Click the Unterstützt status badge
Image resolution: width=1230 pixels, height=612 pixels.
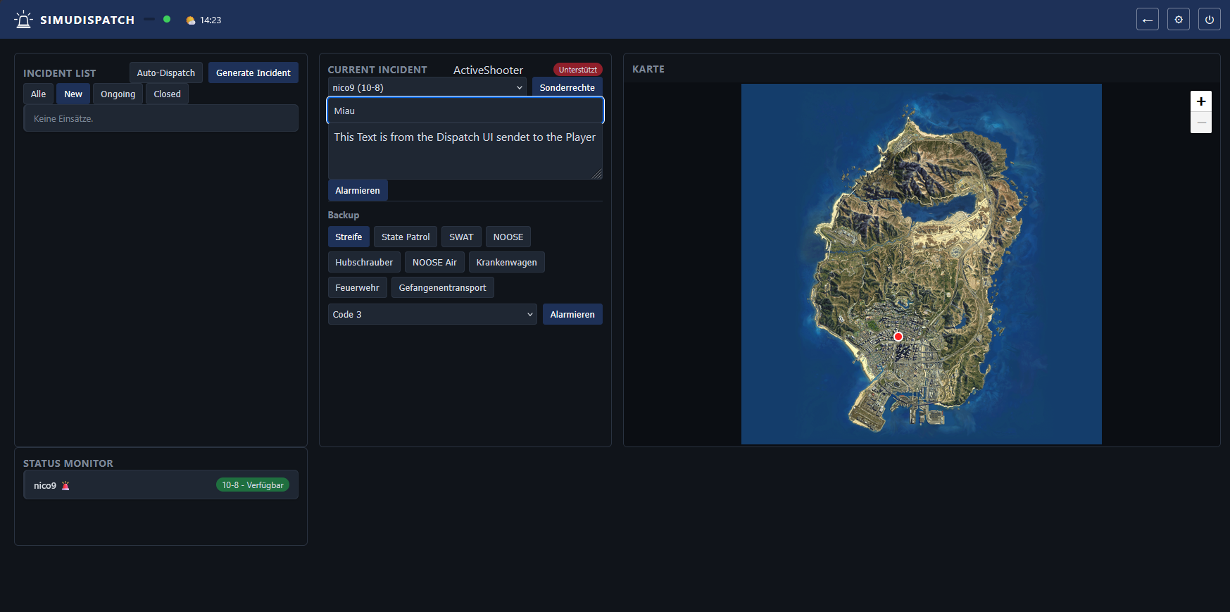tap(578, 70)
